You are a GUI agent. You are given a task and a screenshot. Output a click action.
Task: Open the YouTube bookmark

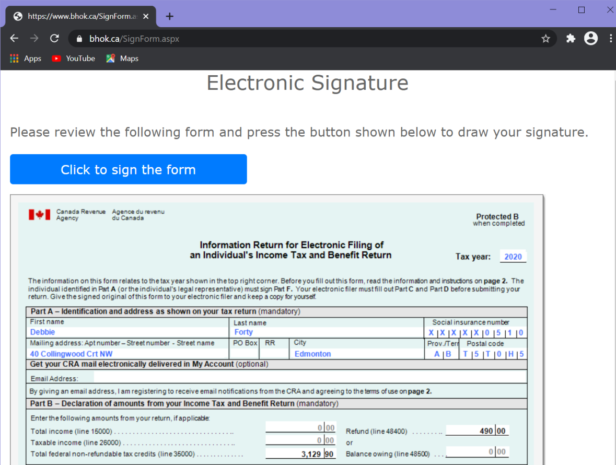(x=74, y=59)
